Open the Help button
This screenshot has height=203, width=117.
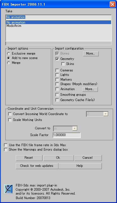[x=80, y=166]
